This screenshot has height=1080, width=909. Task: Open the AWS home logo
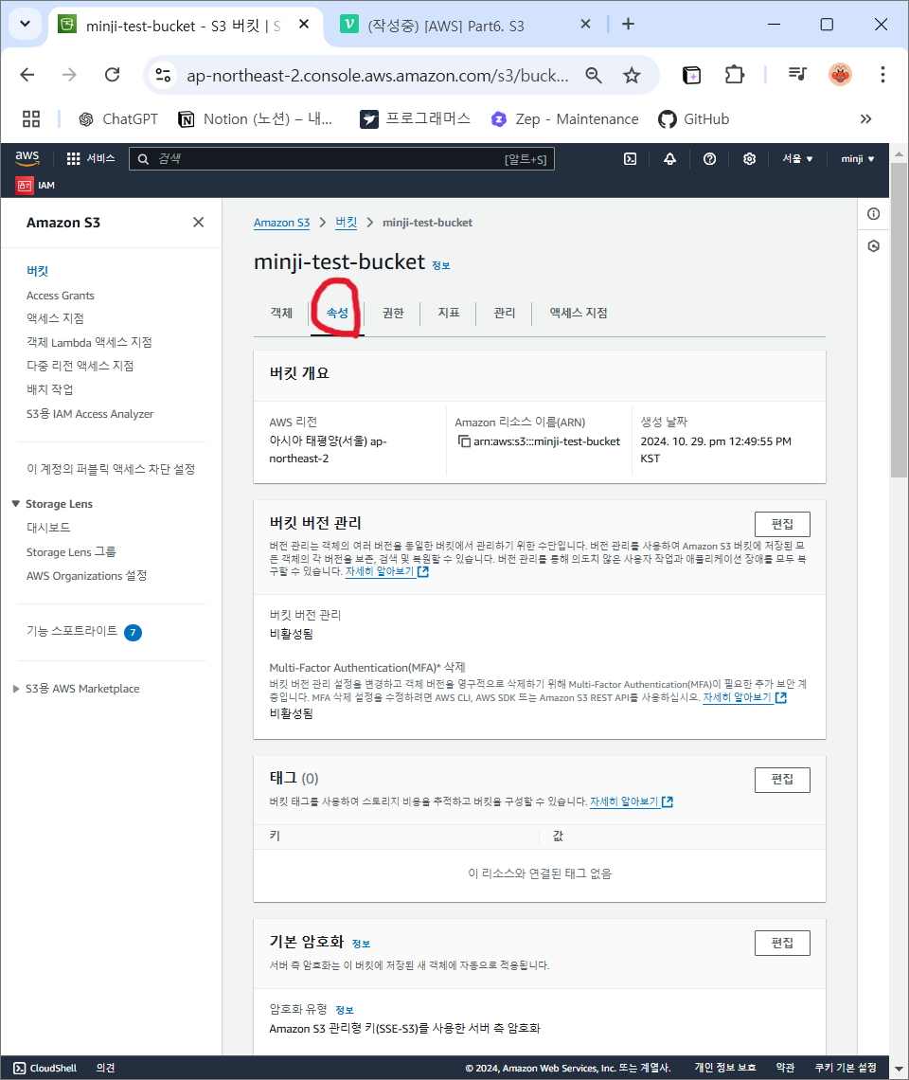pyautogui.click(x=27, y=158)
